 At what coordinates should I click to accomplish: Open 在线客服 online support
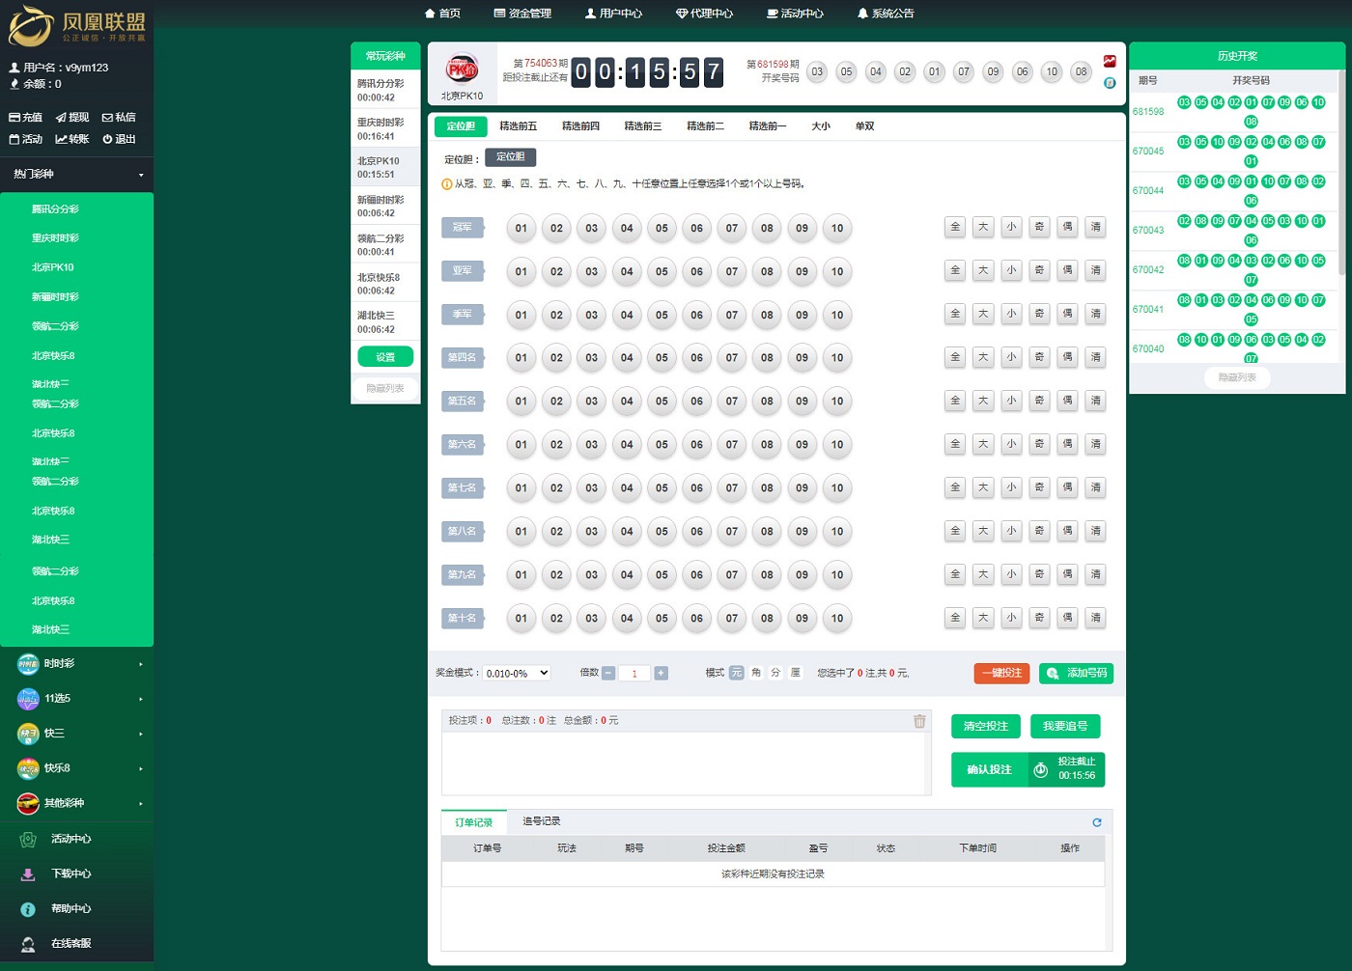70,943
